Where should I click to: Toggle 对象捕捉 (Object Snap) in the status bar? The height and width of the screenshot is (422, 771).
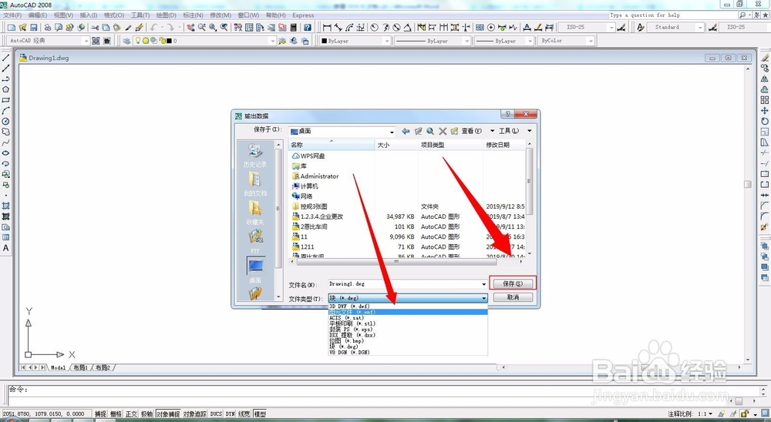click(168, 414)
